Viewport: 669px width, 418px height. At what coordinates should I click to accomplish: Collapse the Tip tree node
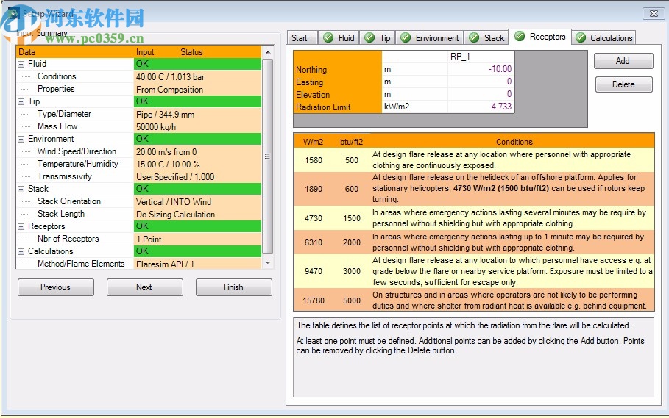tap(21, 102)
